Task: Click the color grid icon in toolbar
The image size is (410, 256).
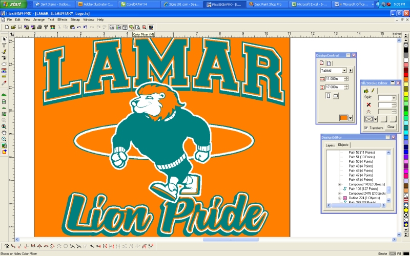Action: point(151,27)
